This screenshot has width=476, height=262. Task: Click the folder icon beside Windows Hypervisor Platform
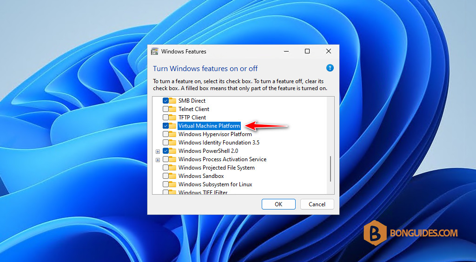[172, 134]
